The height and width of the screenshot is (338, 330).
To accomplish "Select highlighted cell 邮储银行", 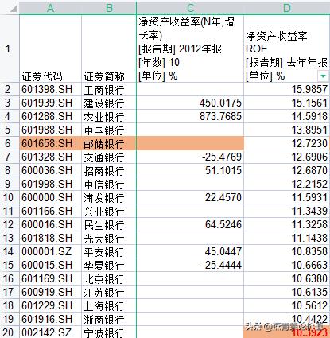I will 109,143.
